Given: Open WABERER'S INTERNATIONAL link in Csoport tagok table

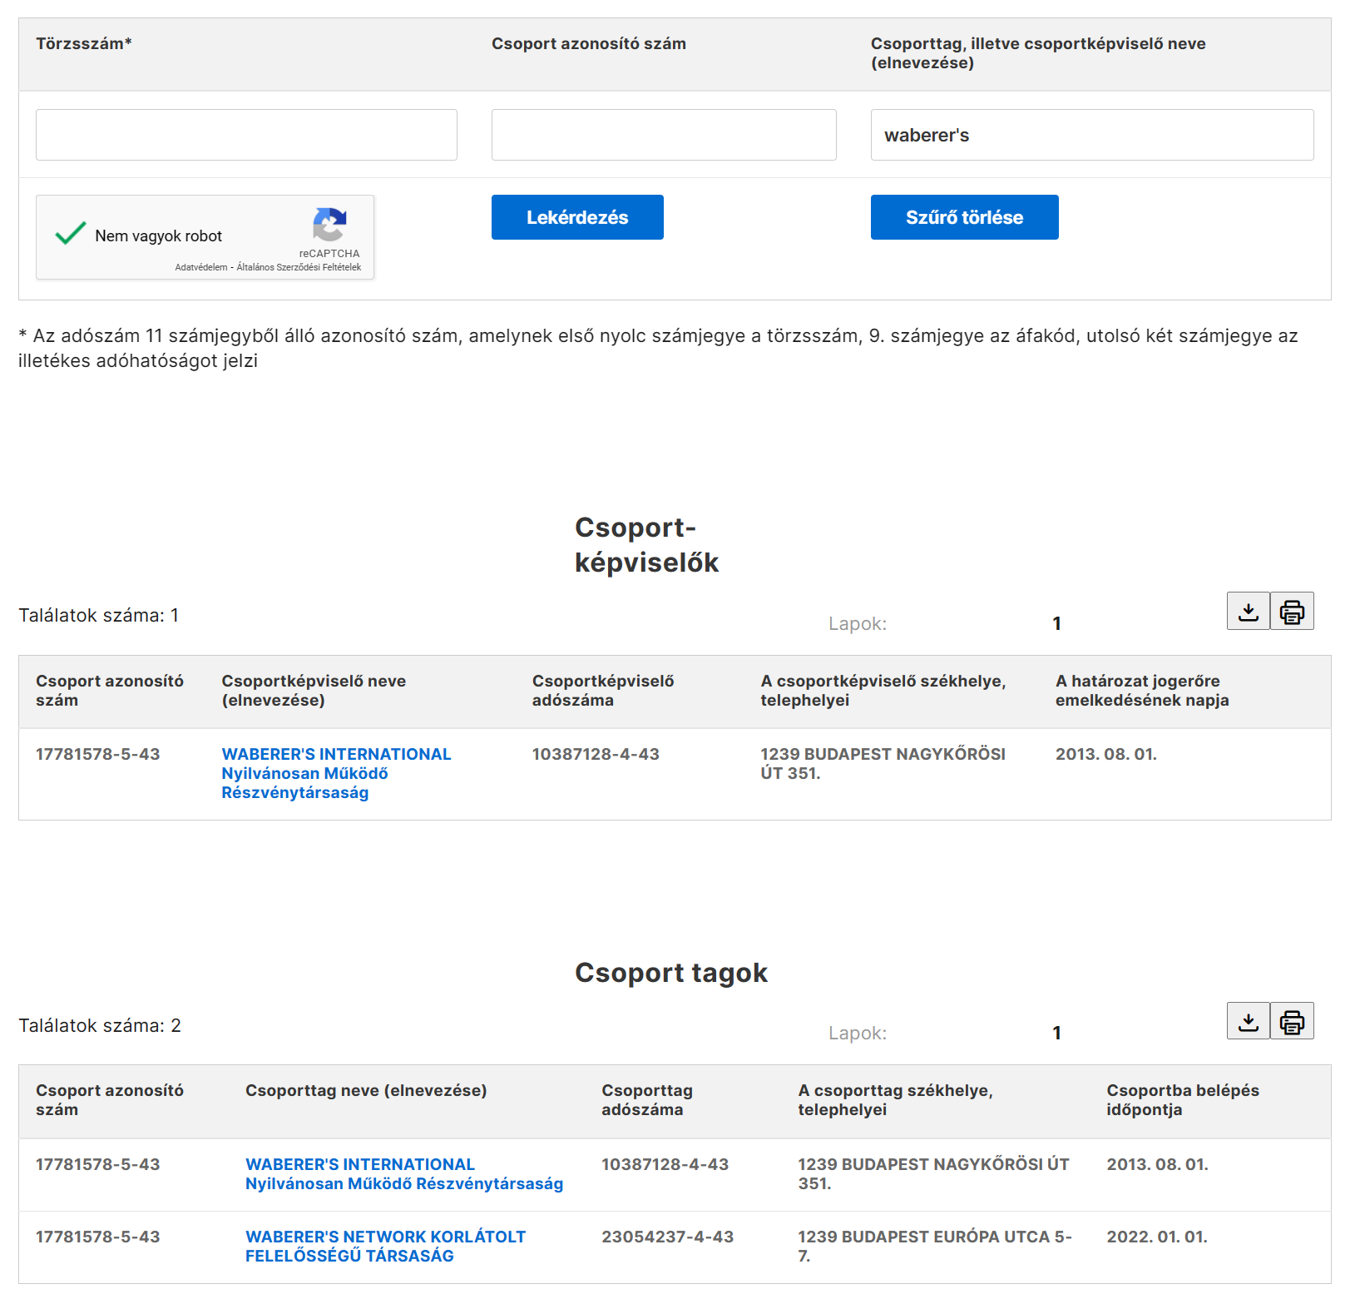Looking at the screenshot, I should (404, 1173).
